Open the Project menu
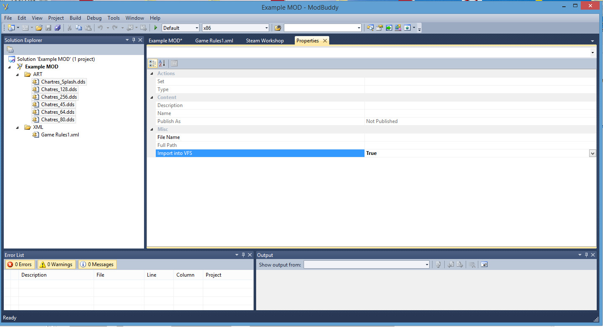Image resolution: width=603 pixels, height=327 pixels. tap(56, 18)
